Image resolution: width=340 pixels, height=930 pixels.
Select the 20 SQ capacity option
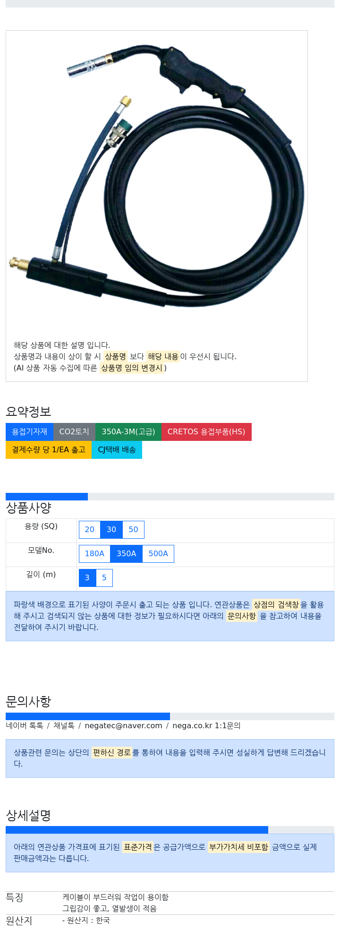90,530
